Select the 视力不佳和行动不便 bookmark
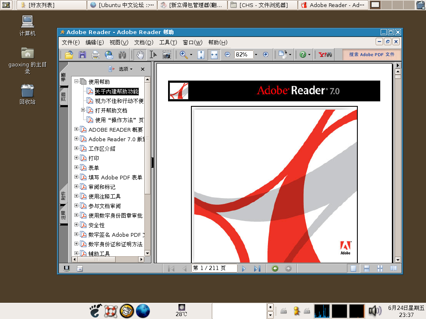Screen dimensions: 426x319 click(x=119, y=101)
